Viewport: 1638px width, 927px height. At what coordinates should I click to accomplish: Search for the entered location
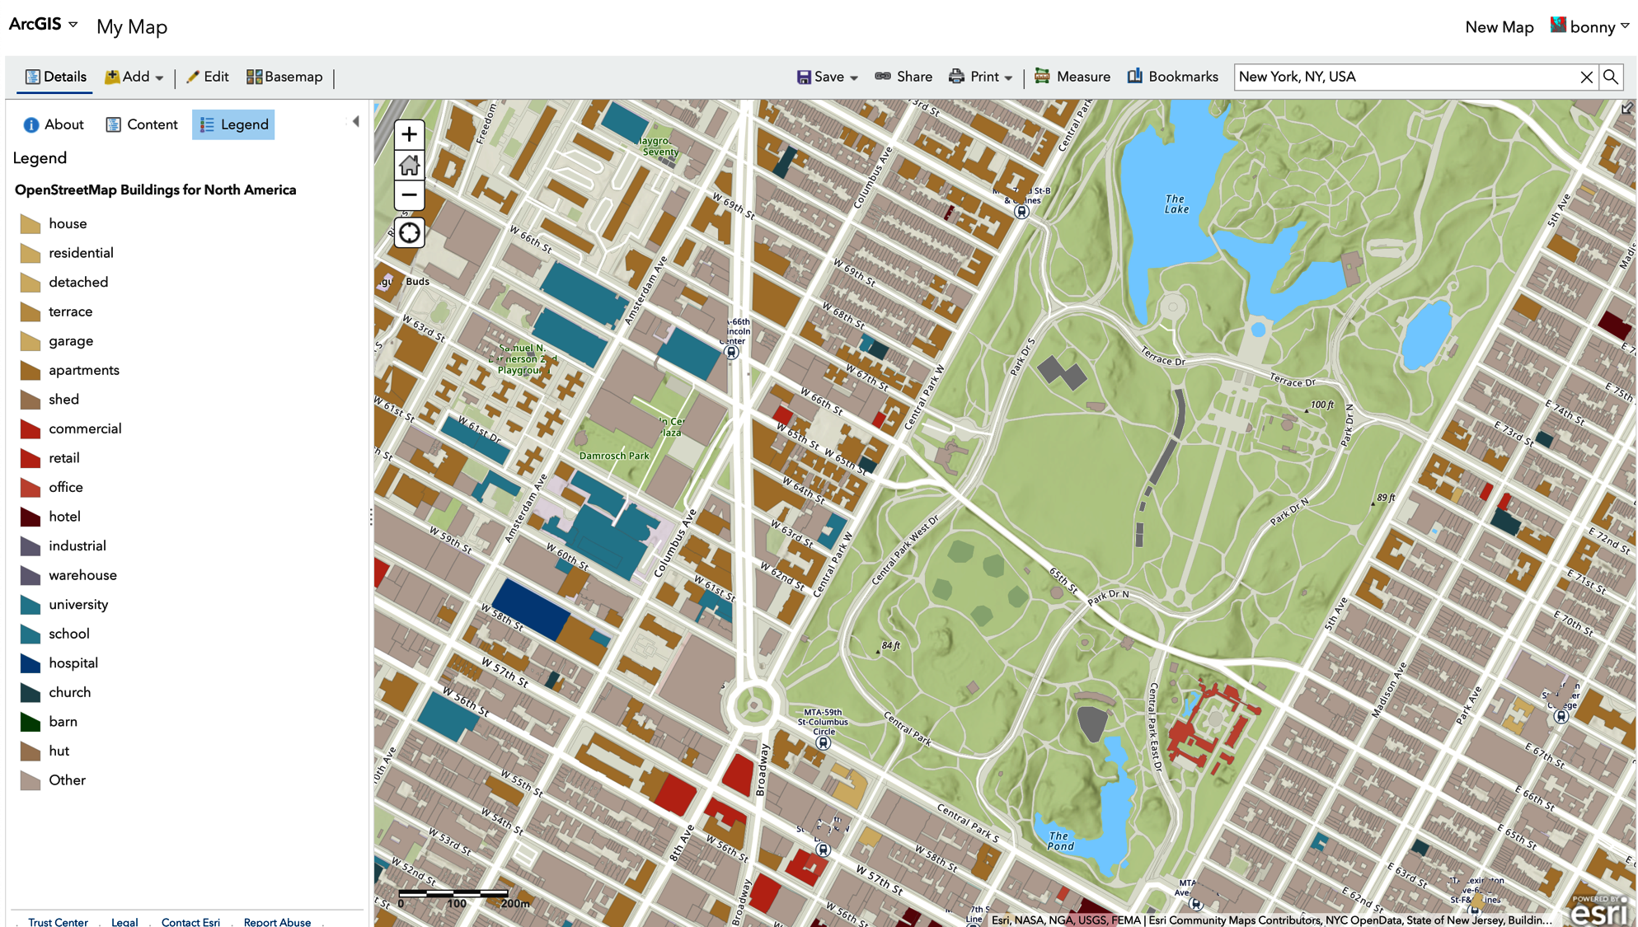click(x=1610, y=77)
